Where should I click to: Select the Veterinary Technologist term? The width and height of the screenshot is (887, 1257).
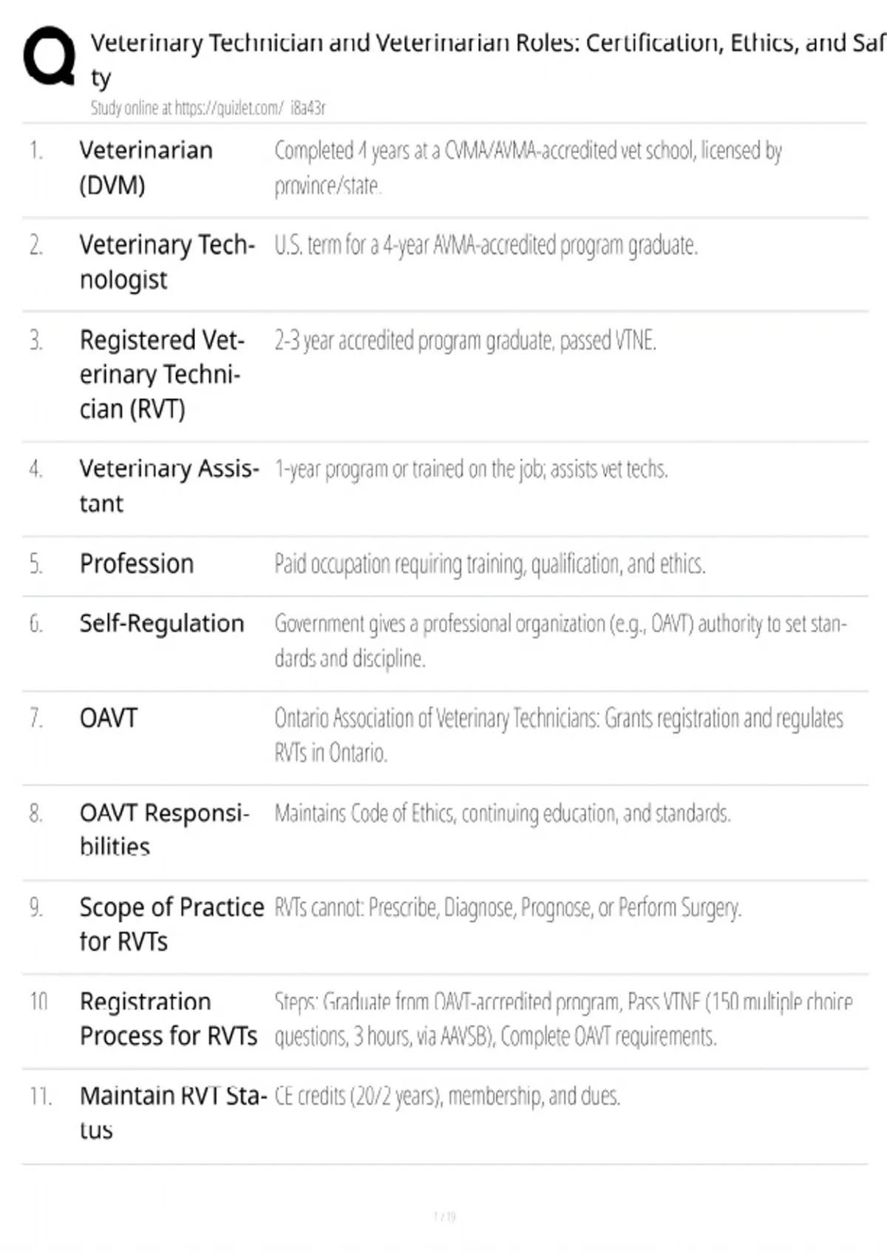[167, 262]
